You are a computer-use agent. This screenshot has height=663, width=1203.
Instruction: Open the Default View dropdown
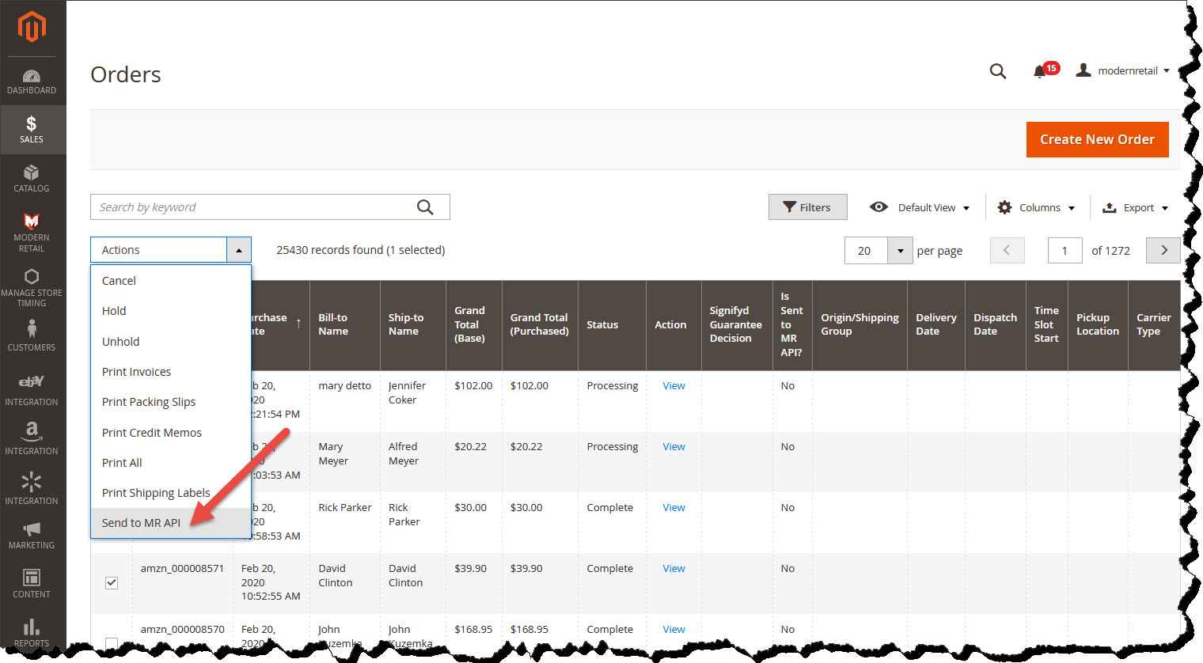(x=919, y=207)
